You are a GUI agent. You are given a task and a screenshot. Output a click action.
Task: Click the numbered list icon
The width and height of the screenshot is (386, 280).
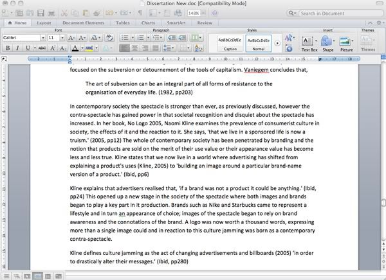(140, 38)
